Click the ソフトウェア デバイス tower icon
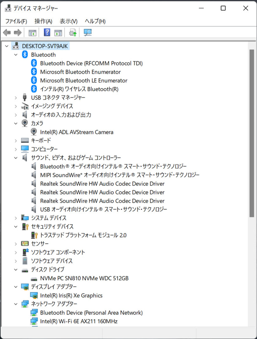The image size is (257, 339). pyautogui.click(x=25, y=261)
